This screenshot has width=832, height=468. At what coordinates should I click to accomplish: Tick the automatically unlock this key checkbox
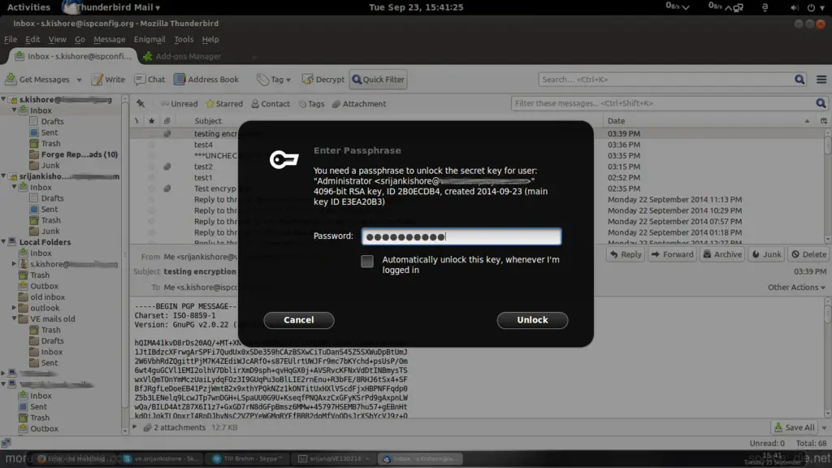click(367, 261)
